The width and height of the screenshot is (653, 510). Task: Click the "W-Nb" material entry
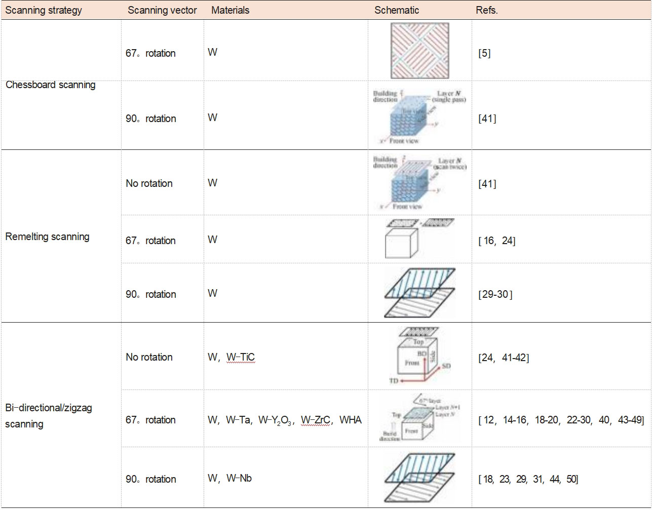[239, 479]
